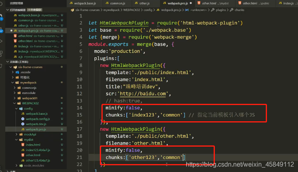Open non-italic other.html in open editors
298x172 pixels.
tap(36, 41)
